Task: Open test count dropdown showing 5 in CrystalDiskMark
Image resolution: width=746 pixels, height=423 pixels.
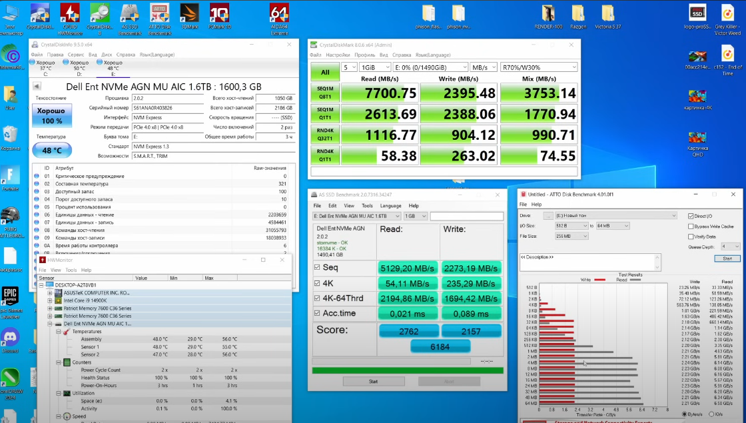Action: coord(349,67)
